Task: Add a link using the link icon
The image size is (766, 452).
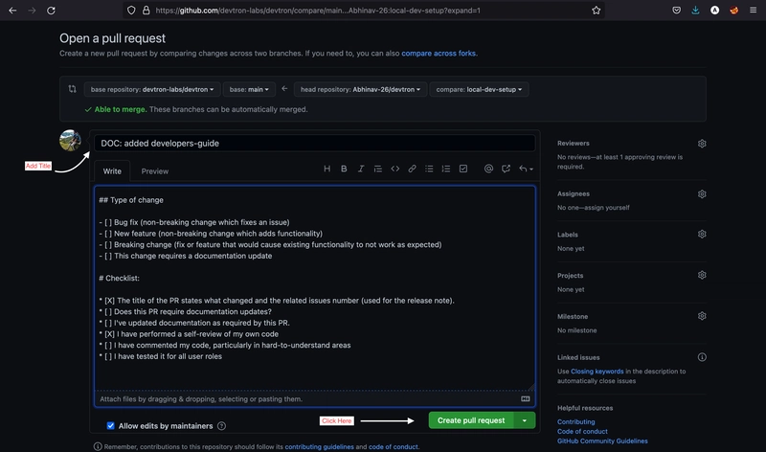Action: tap(412, 169)
